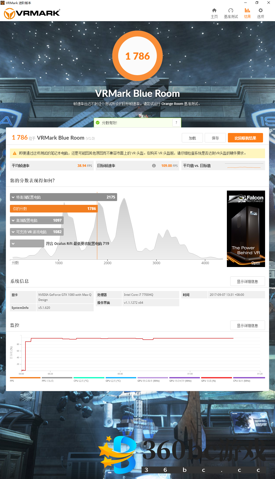275x479 pixels.
Task: Expand the 特高端配置电脑 score bar
Action: (13, 197)
